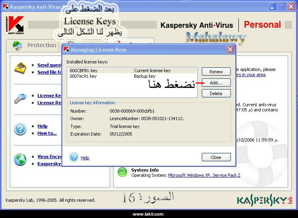Click the blue question mark icon in the dialog

(x=74, y=157)
